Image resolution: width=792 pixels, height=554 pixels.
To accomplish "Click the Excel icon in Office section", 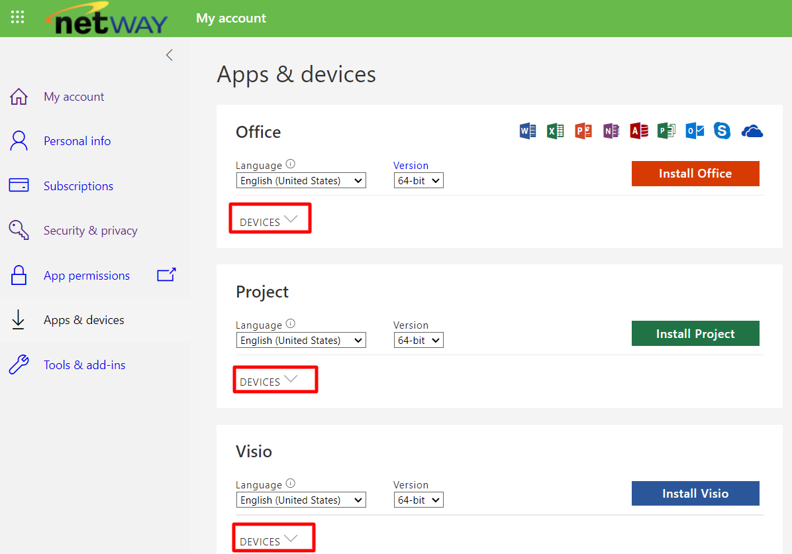I will coord(555,131).
